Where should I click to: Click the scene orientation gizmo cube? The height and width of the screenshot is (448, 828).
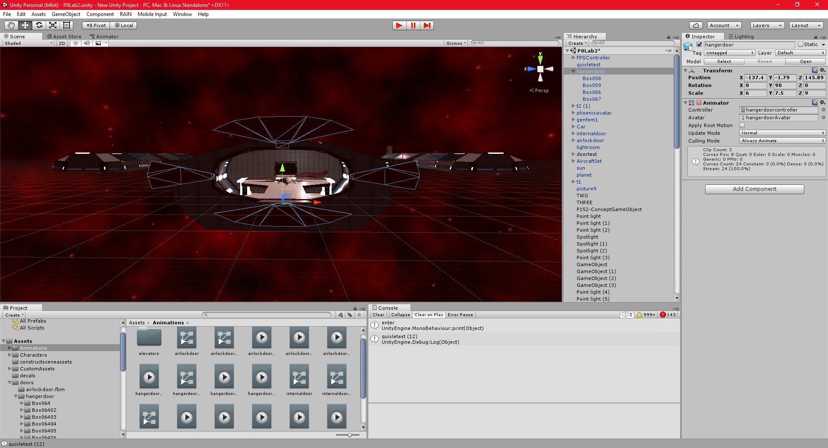pos(540,69)
